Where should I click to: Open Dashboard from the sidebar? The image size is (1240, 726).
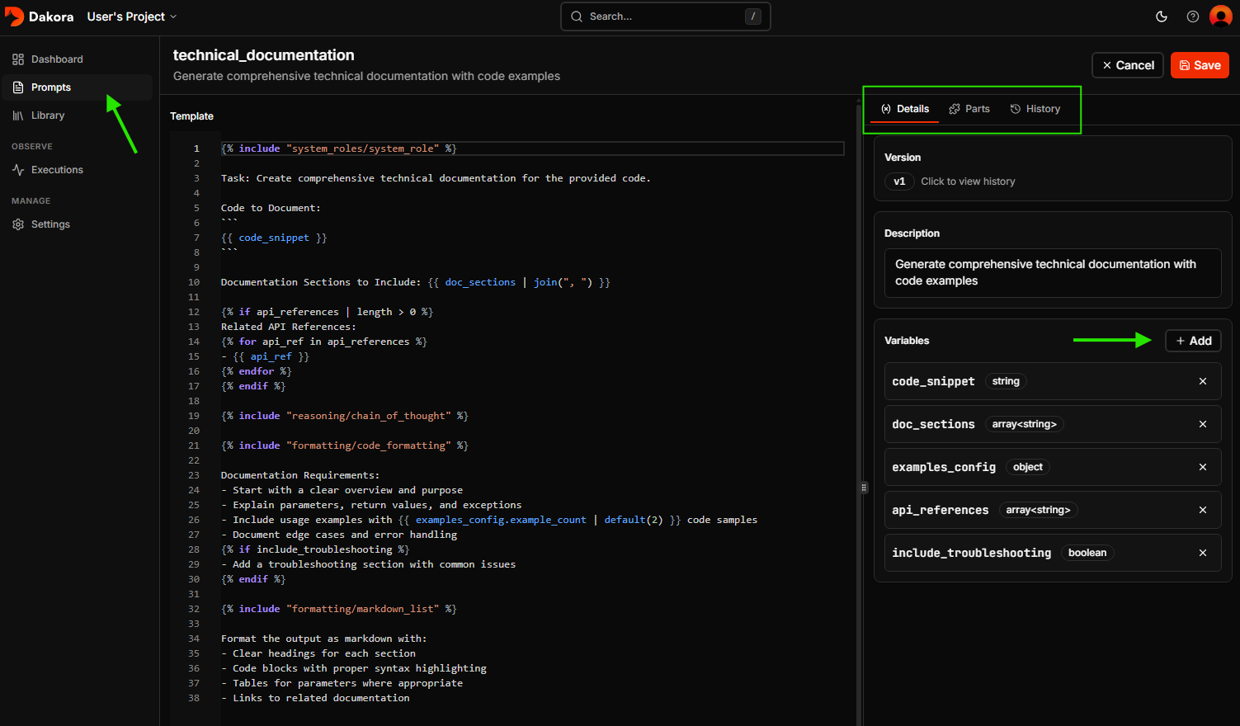click(56, 59)
